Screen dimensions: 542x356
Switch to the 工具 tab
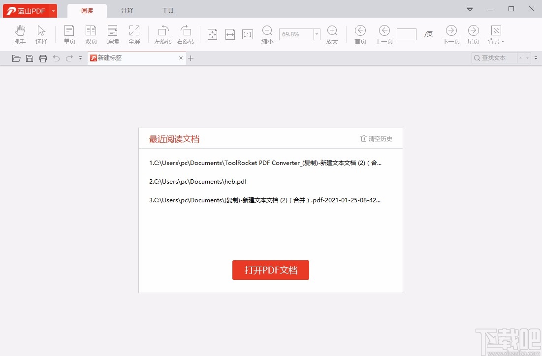click(167, 10)
